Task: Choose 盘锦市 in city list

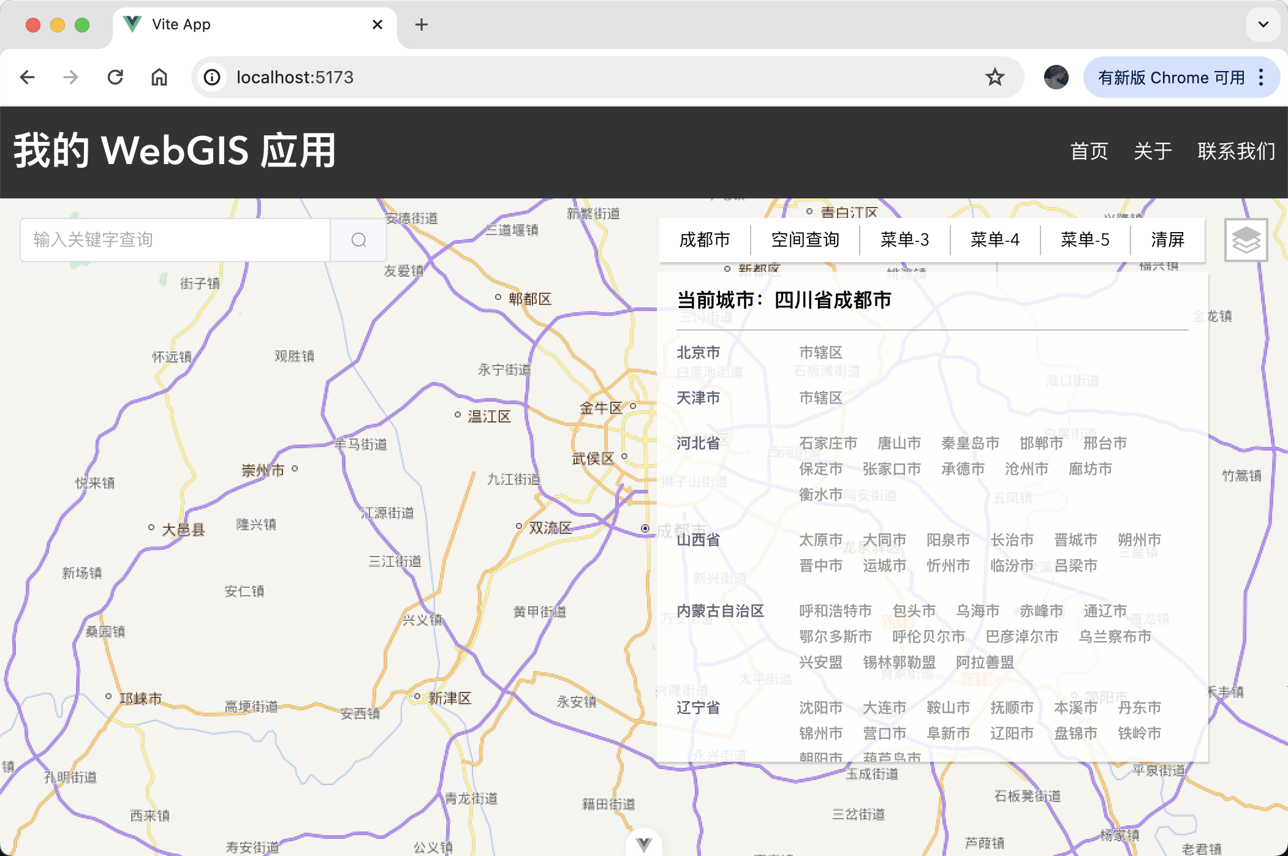Action: coord(1075,734)
